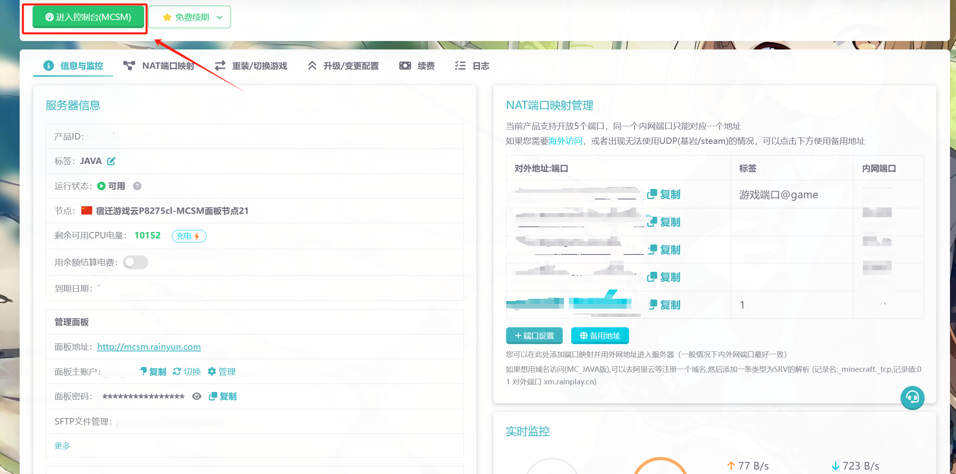Click 复制 icon in 游戏端口@game row
This screenshot has height=474, width=956.
pyautogui.click(x=652, y=195)
